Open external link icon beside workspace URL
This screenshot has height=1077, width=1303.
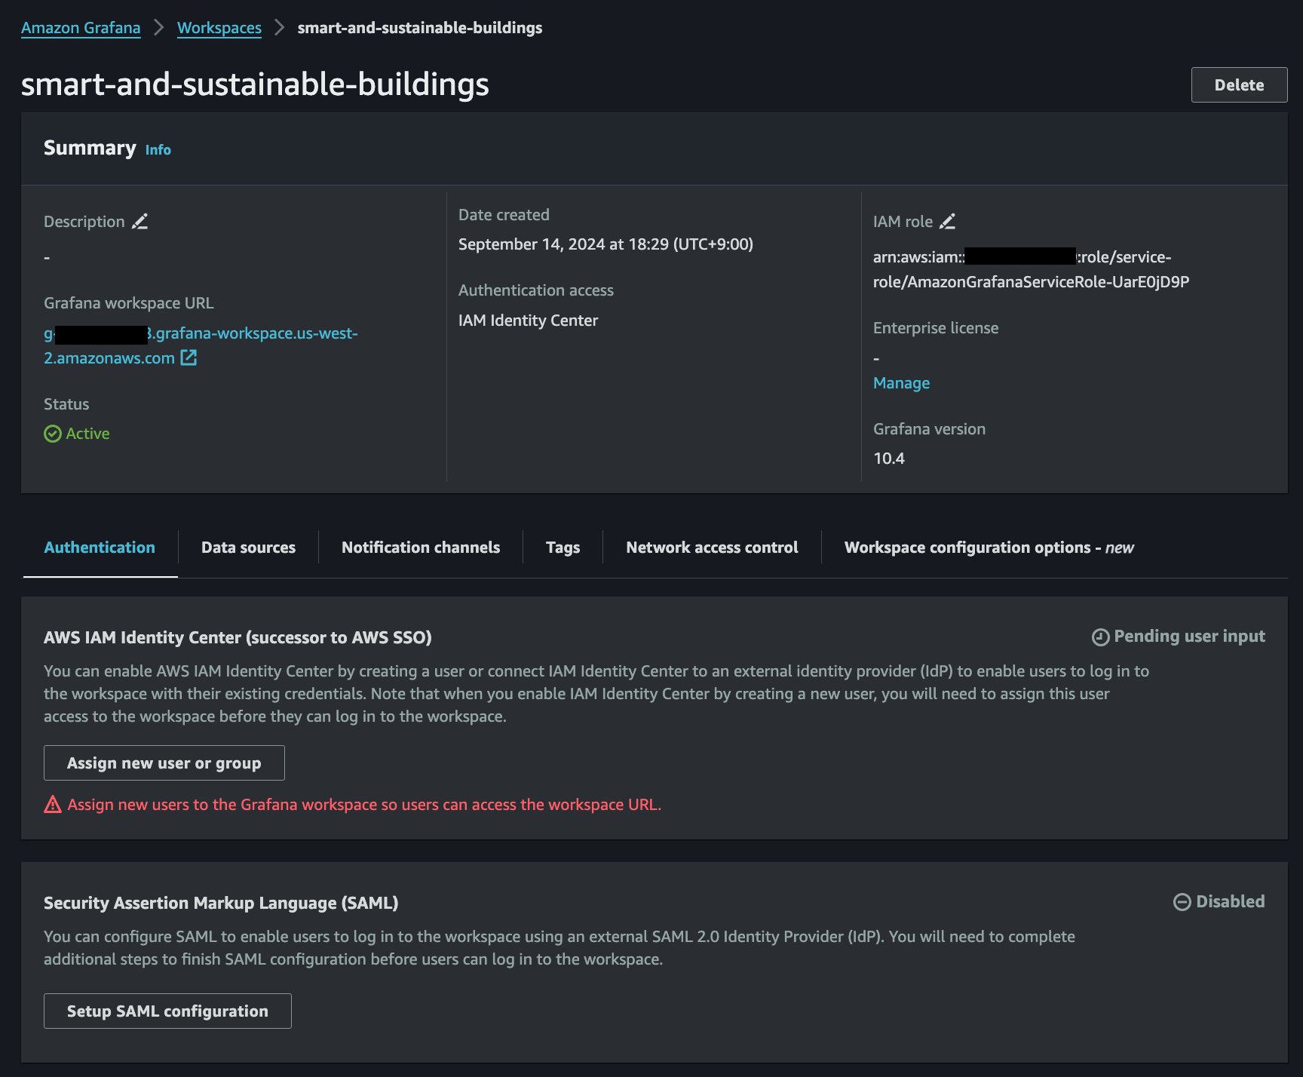tap(189, 357)
